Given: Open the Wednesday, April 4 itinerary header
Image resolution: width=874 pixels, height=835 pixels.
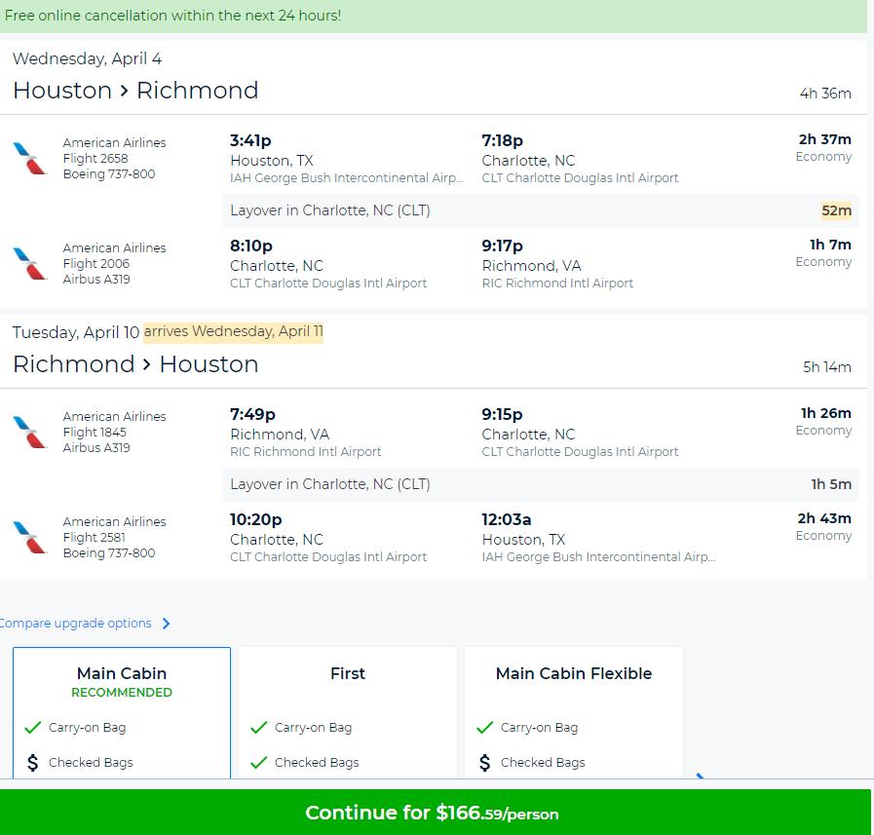Looking at the screenshot, I should pyautogui.click(x=88, y=58).
